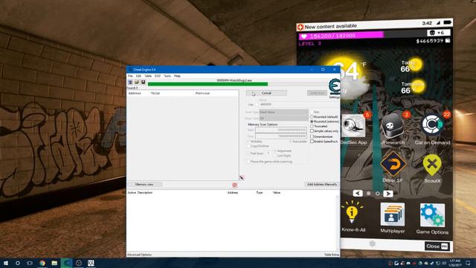Open the Tools menu
476x268 pixels.
point(167,76)
